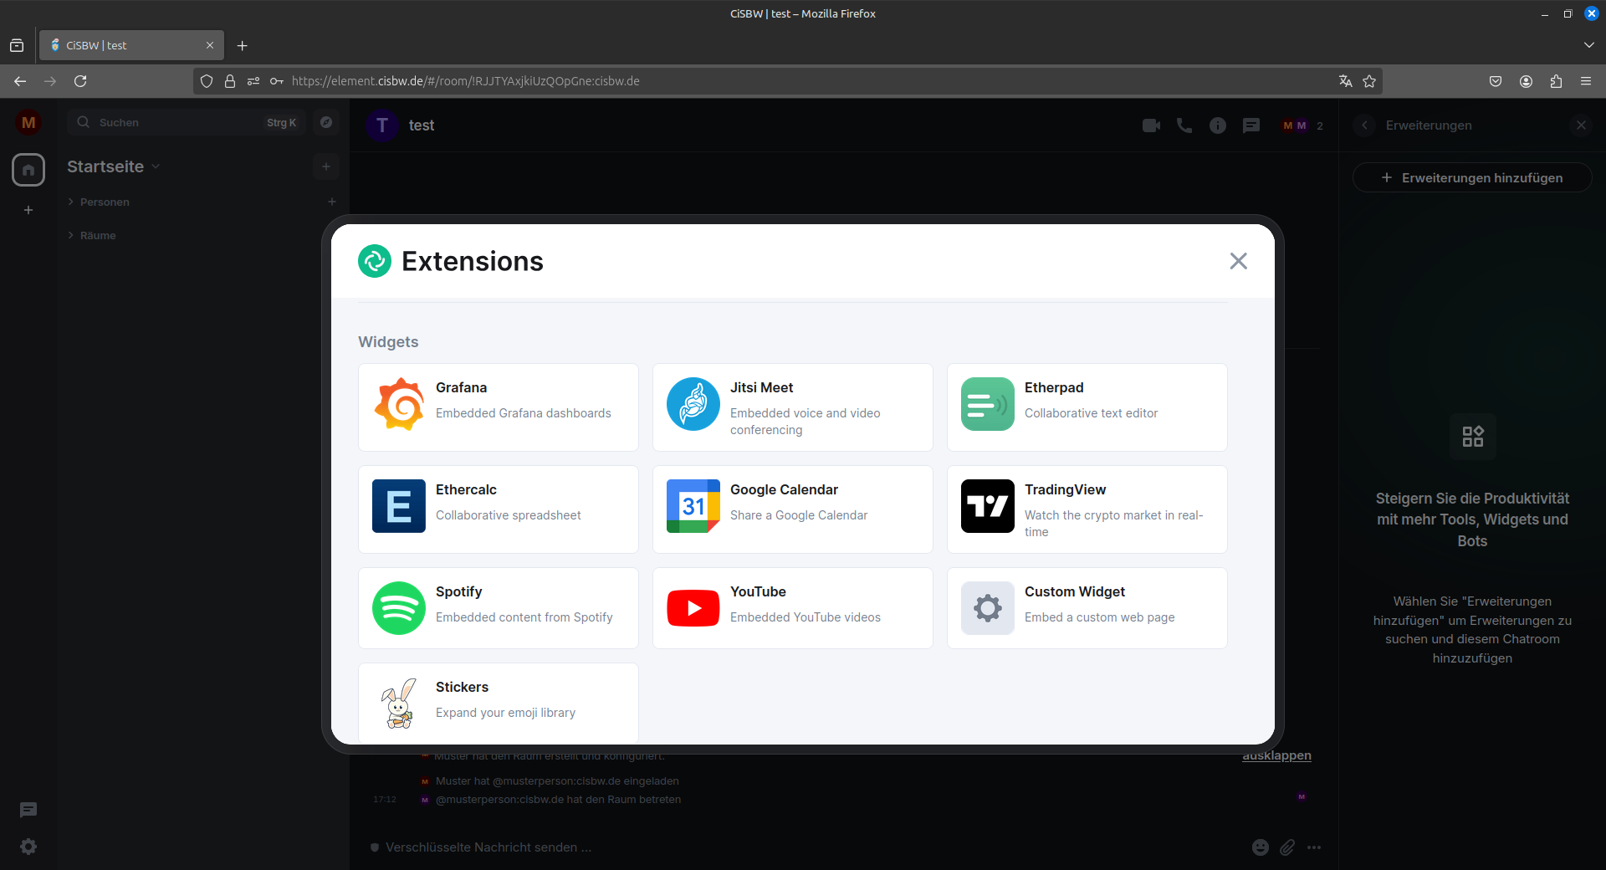This screenshot has width=1606, height=870.
Task: Select the TradingView widget icon
Action: [x=987, y=506]
